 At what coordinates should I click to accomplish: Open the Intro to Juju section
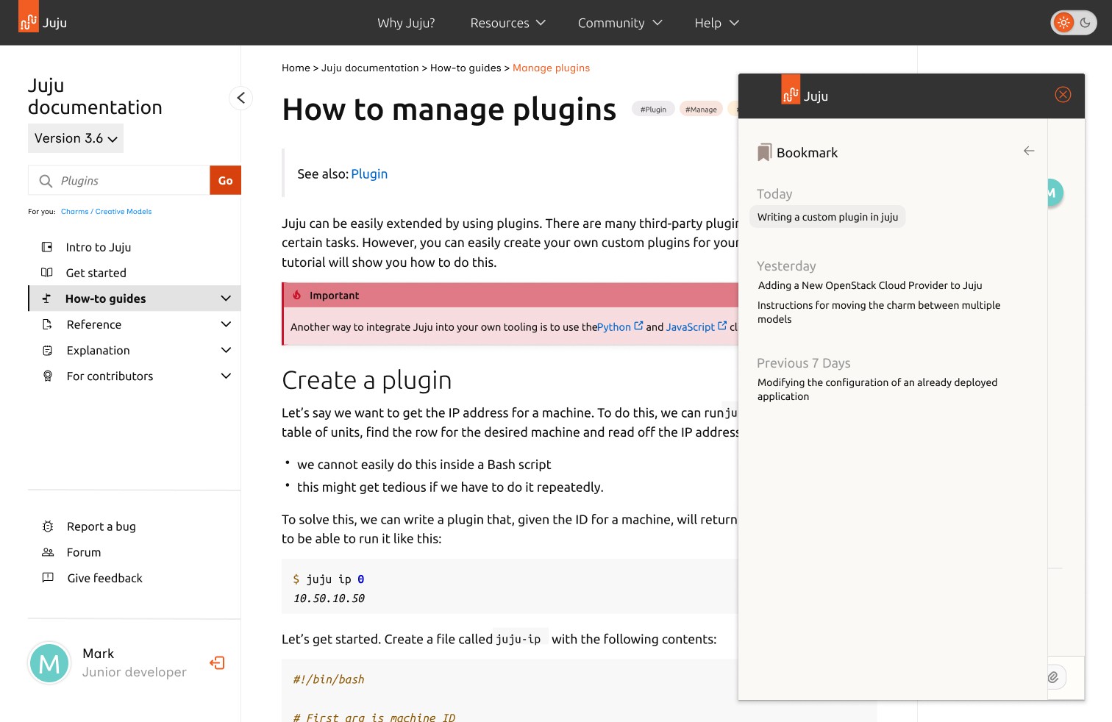coord(99,247)
